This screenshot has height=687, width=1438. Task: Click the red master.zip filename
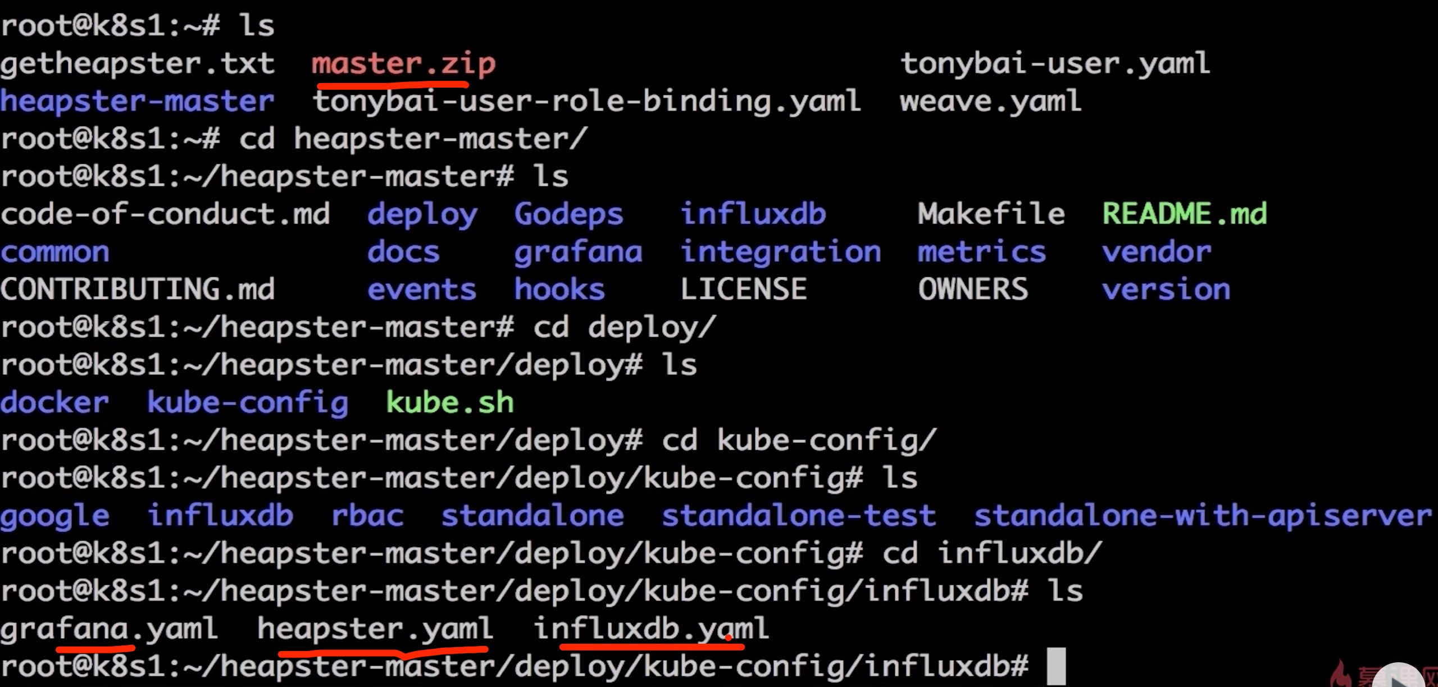tap(403, 63)
